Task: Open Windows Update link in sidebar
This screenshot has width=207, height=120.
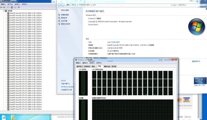Action: [67, 87]
